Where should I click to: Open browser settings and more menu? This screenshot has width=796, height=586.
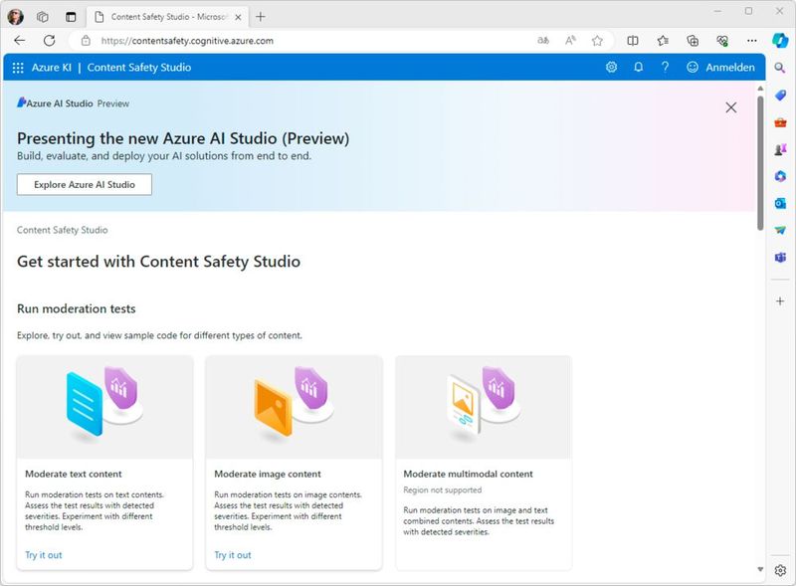(752, 41)
